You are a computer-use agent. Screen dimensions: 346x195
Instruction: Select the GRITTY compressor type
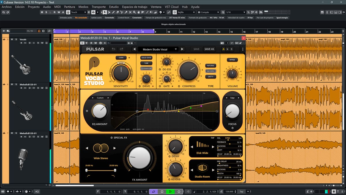coord(210,77)
